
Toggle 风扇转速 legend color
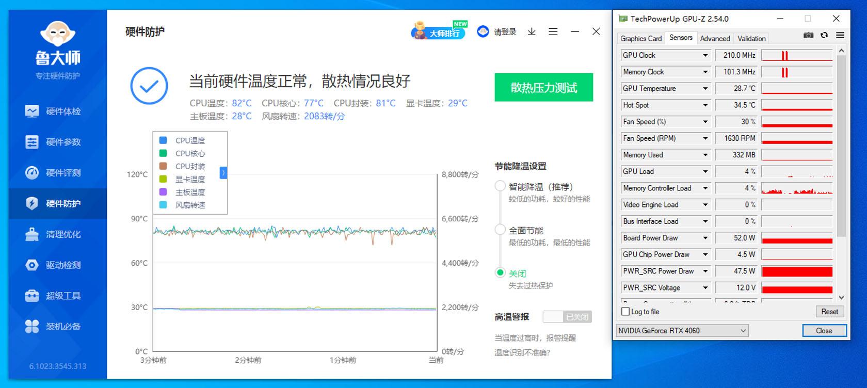pos(163,205)
